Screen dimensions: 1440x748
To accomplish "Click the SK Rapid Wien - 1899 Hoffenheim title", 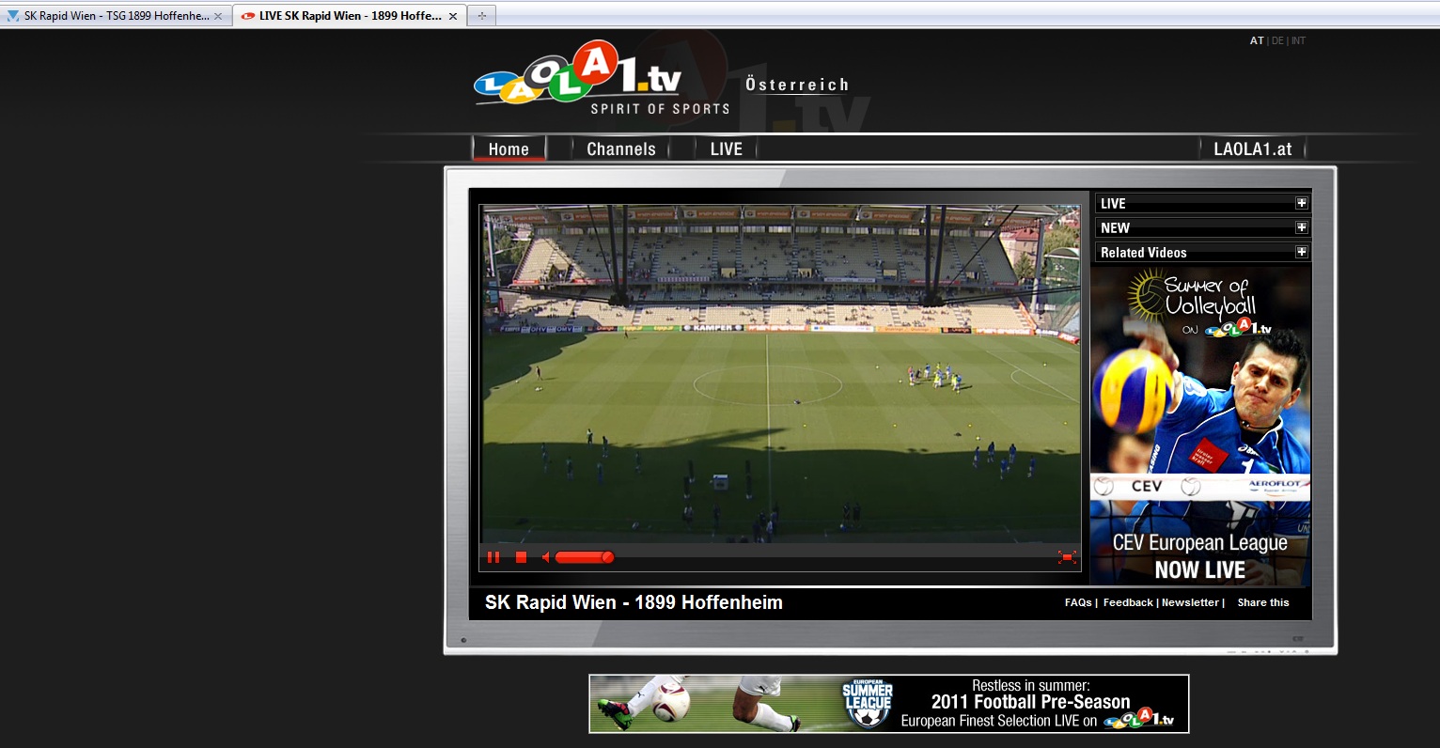I will point(634,602).
